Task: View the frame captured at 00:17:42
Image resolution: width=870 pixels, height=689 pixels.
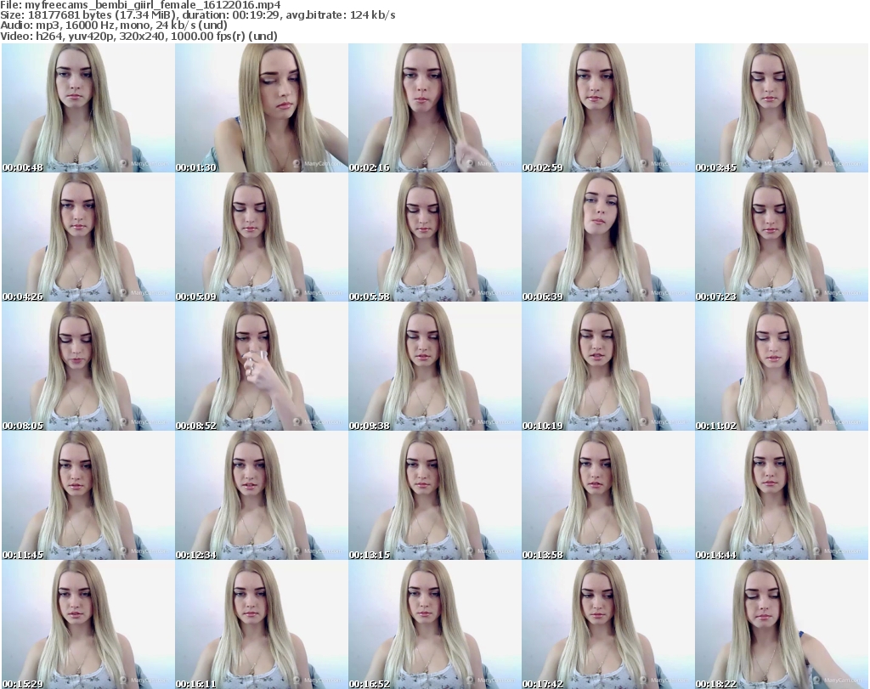Action: pyautogui.click(x=607, y=624)
